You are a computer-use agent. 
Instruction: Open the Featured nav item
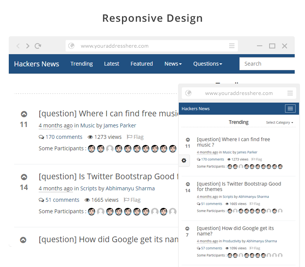click(x=141, y=64)
